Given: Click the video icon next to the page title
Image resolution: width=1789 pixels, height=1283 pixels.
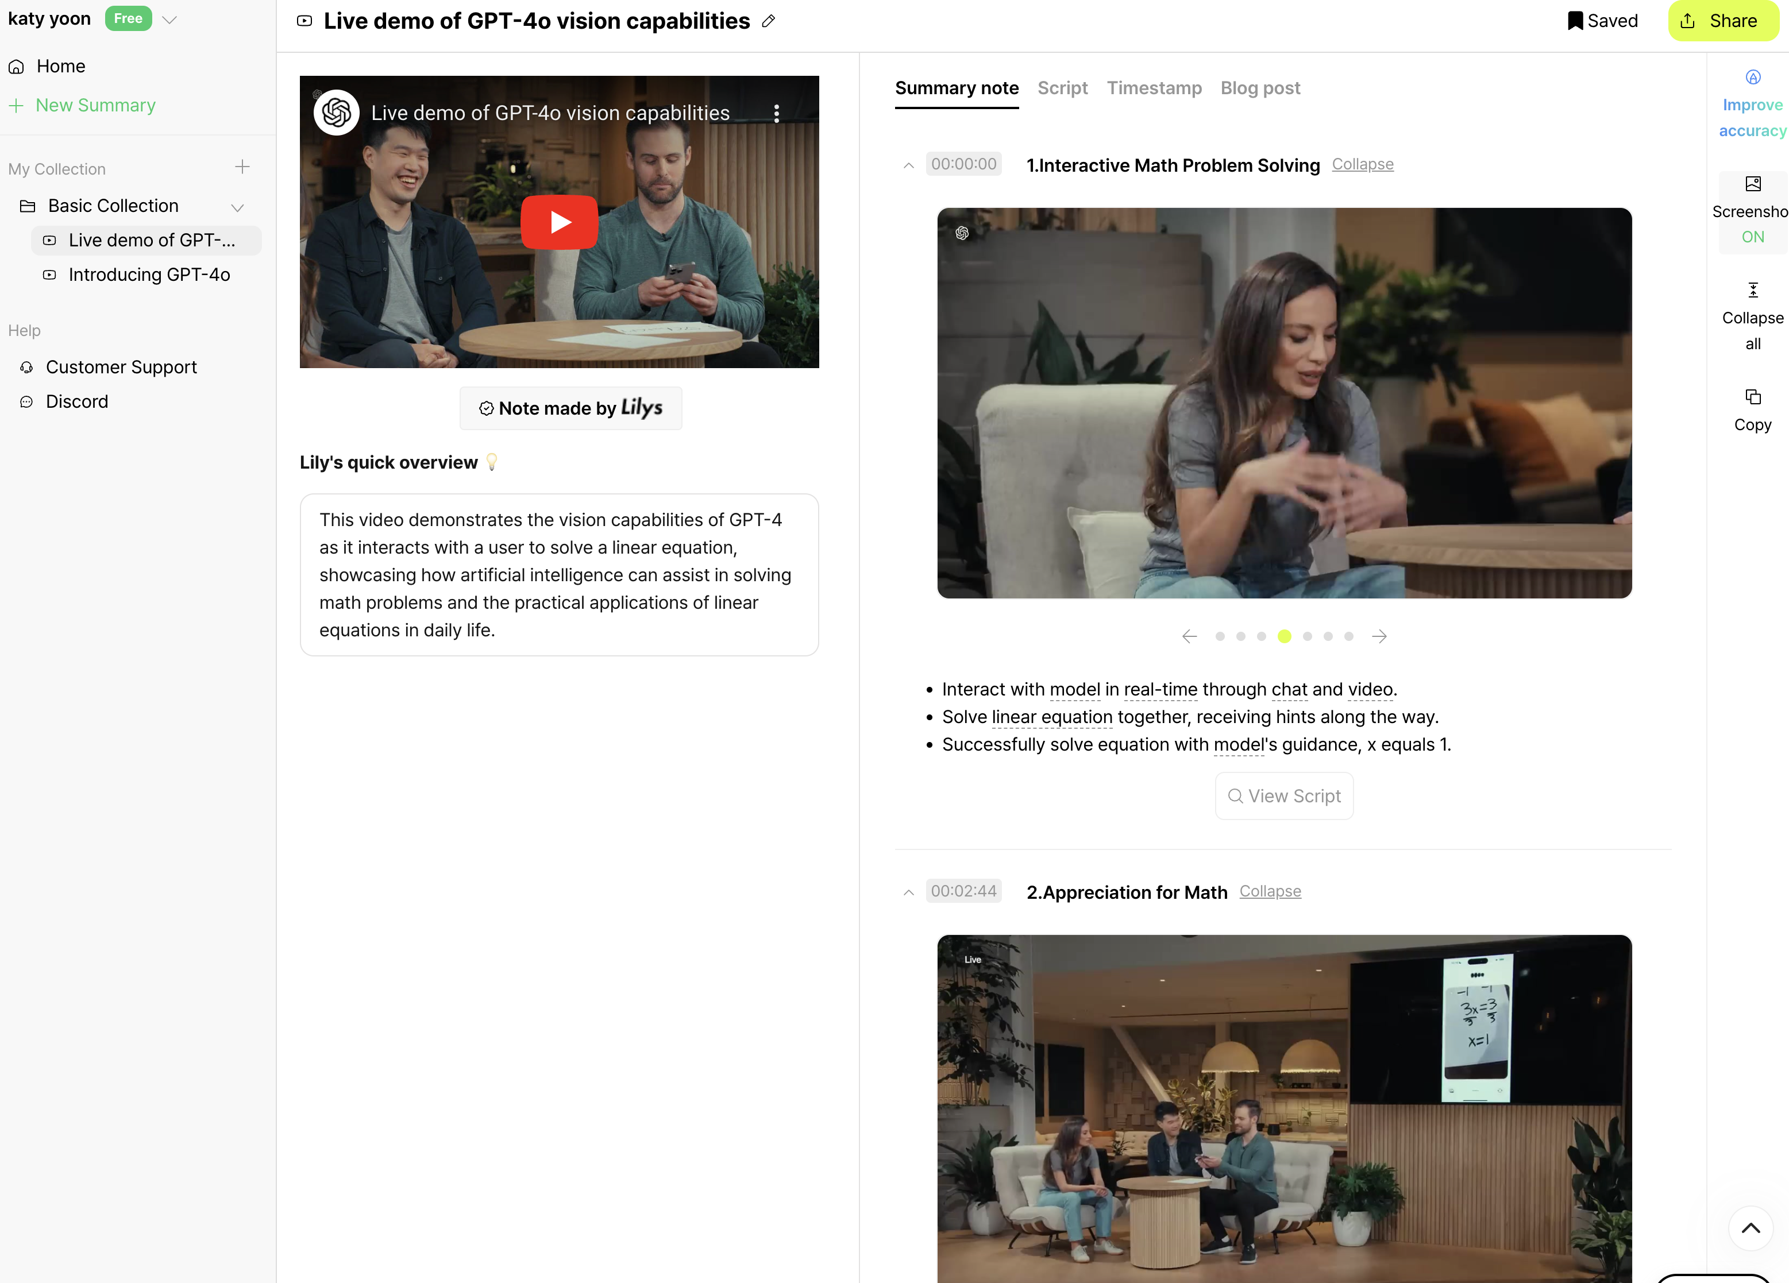Looking at the screenshot, I should point(304,21).
